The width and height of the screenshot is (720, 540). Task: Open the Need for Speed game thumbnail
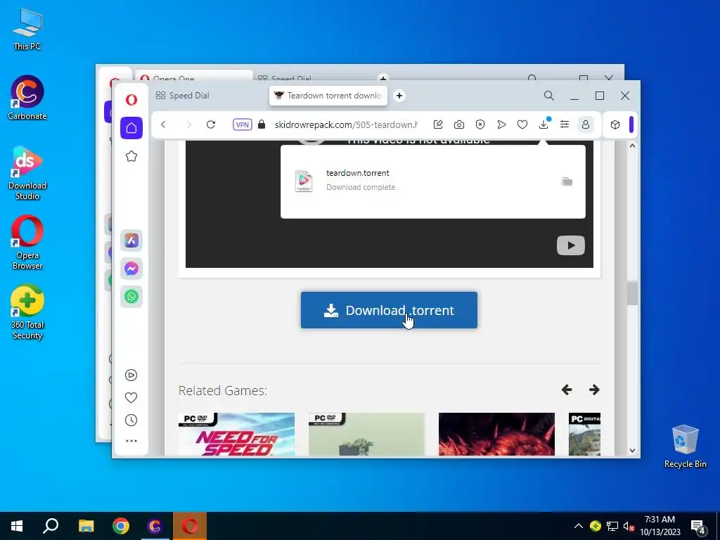[x=236, y=434]
